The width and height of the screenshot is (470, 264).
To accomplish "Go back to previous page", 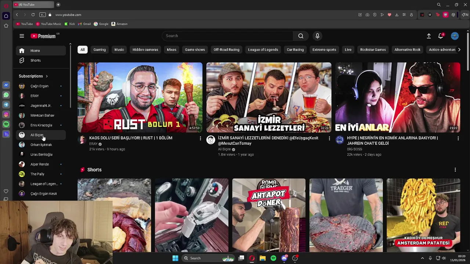I will click(x=17, y=15).
